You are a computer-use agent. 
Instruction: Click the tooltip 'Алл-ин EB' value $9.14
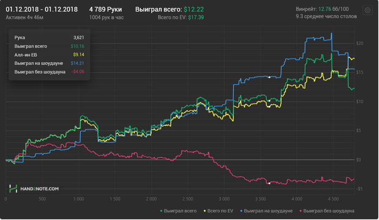(x=79, y=55)
